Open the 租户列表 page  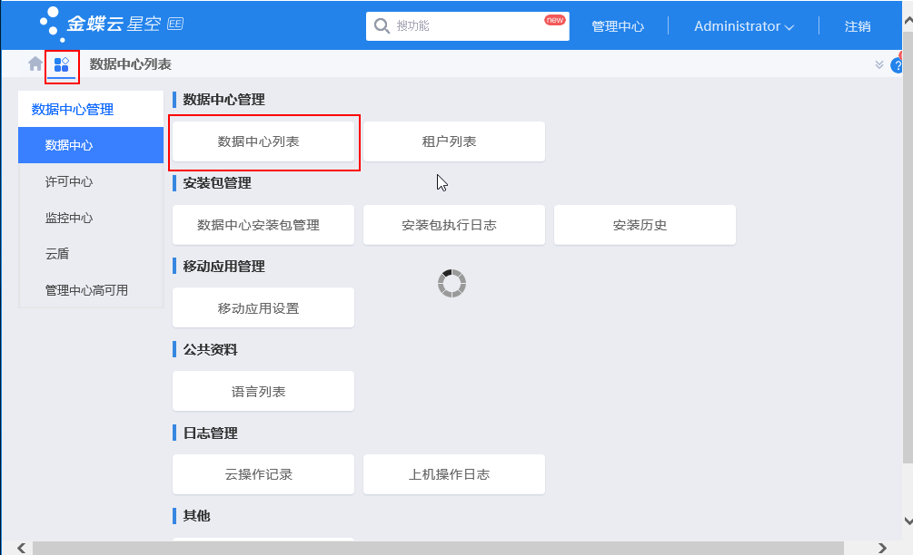click(x=453, y=141)
